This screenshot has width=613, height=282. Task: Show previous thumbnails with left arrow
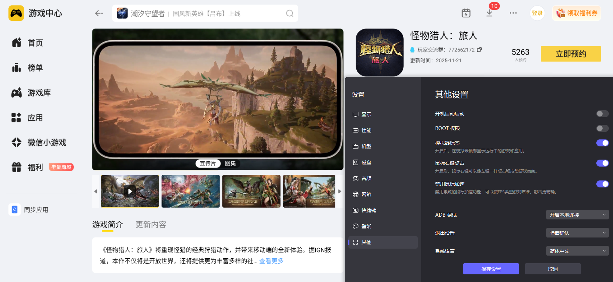point(96,191)
